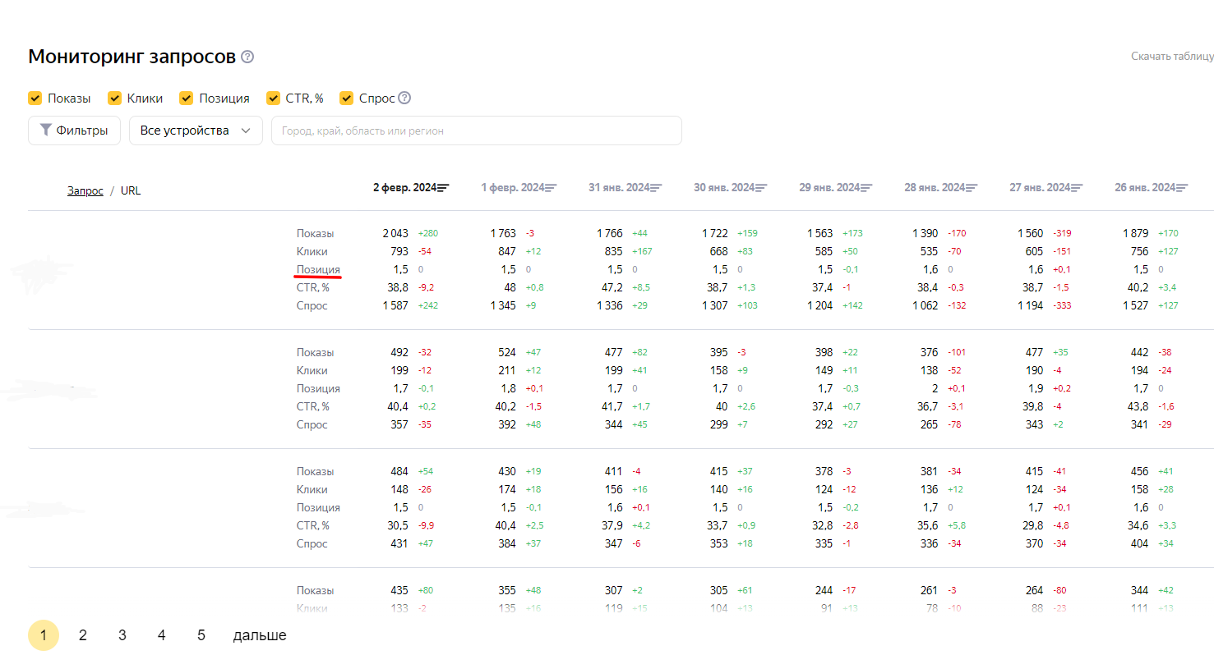The width and height of the screenshot is (1214, 655).
Task: Open help icon beside Мониторинг запросов title
Action: [247, 57]
